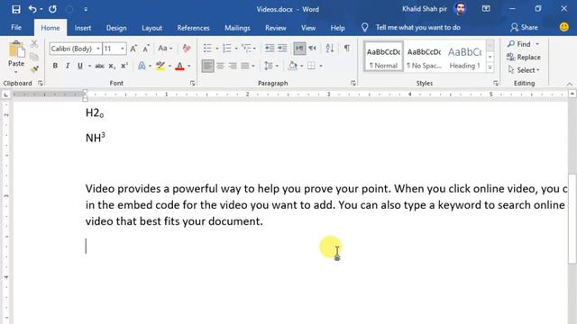Switch to the Insert tab
This screenshot has height=324, width=577.
(83, 28)
